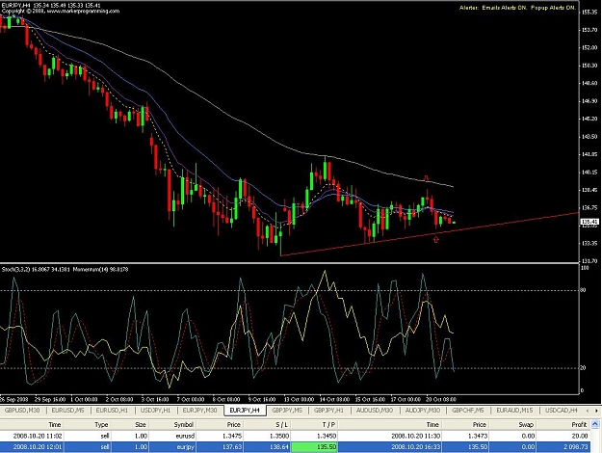Image resolution: width=602 pixels, height=453 pixels.
Task: Click the sell type in eurusd row
Action: 105,436
